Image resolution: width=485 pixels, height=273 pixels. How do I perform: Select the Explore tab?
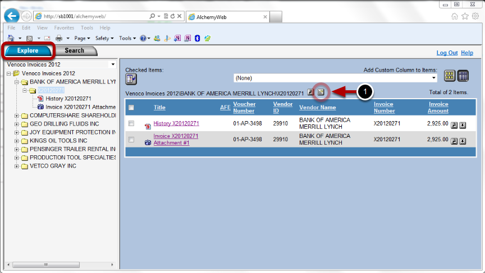click(x=28, y=50)
